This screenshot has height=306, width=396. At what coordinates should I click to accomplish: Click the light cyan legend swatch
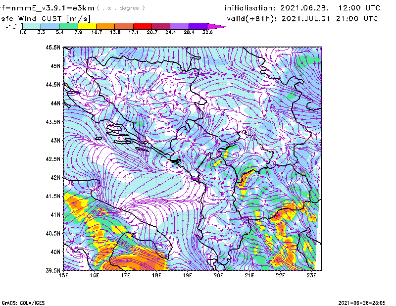click(x=32, y=26)
